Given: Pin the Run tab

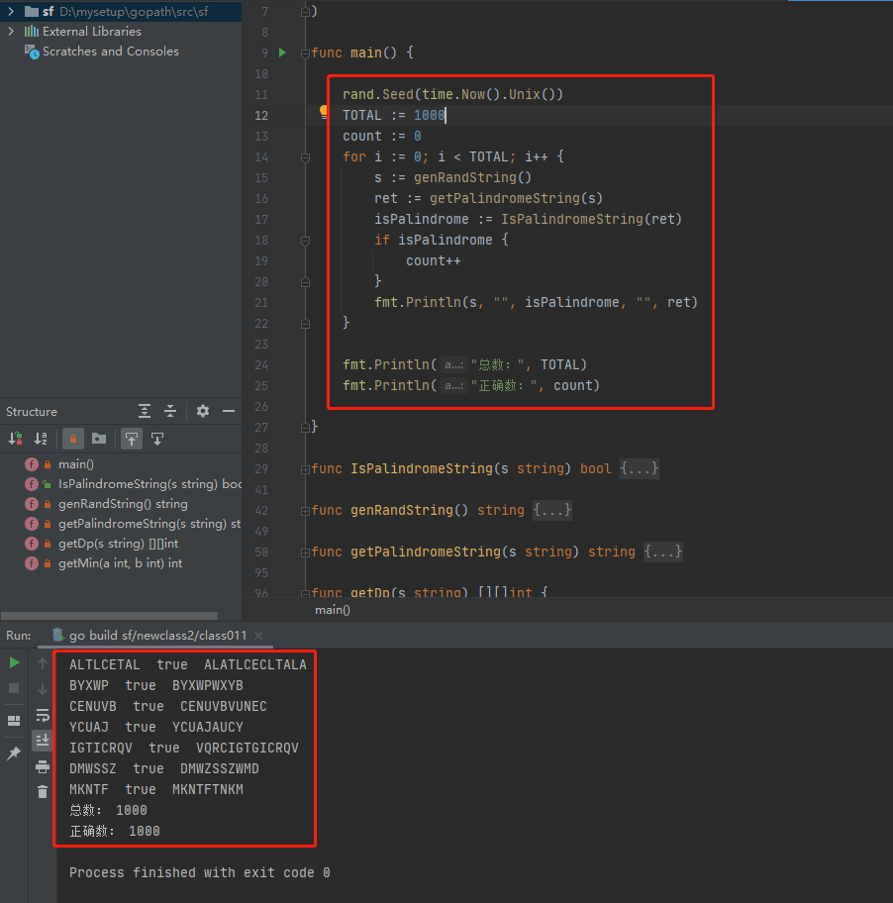Looking at the screenshot, I should 14,752.
